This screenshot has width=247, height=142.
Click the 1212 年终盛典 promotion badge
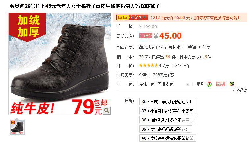[132, 17]
